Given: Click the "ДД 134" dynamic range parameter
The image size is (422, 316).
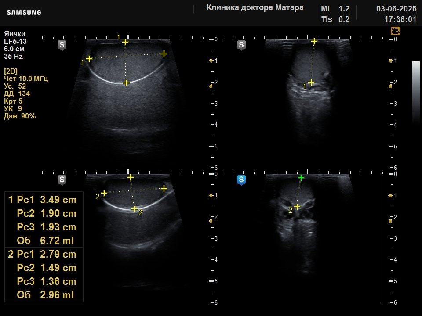Looking at the screenshot, I should (x=17, y=94).
